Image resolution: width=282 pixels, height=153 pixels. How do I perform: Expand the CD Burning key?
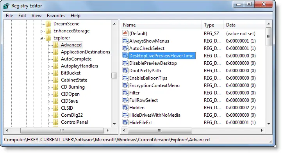point(49,87)
